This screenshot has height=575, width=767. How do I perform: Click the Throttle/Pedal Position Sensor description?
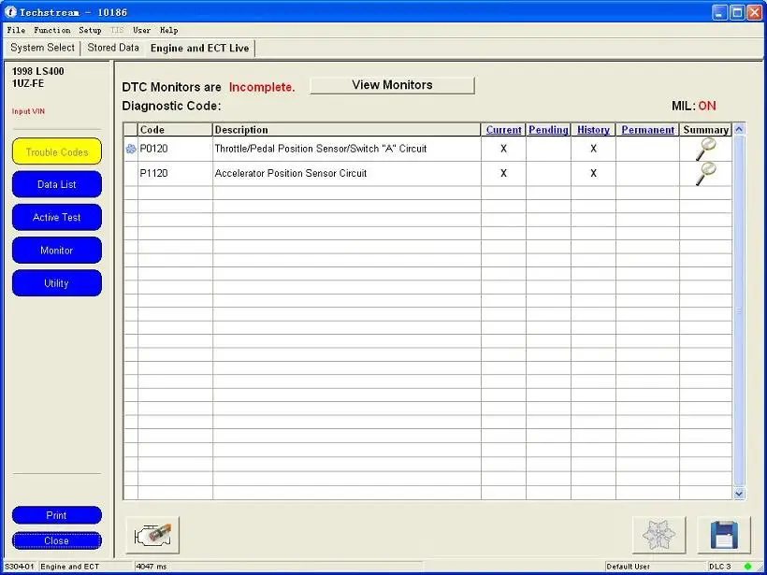point(321,150)
